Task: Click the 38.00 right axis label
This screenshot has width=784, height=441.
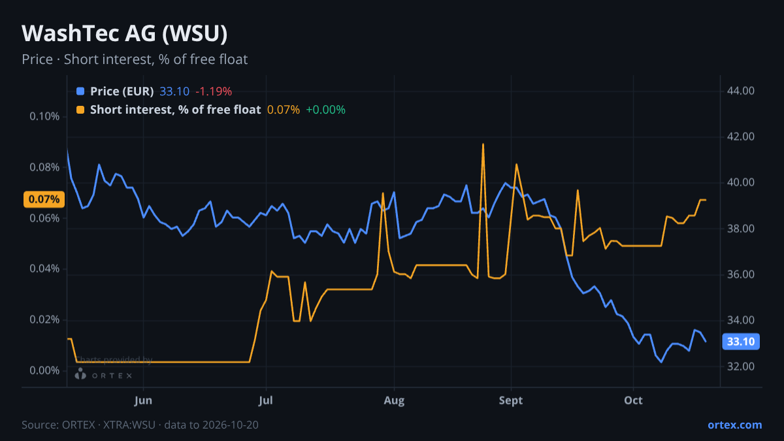Action: pyautogui.click(x=741, y=229)
